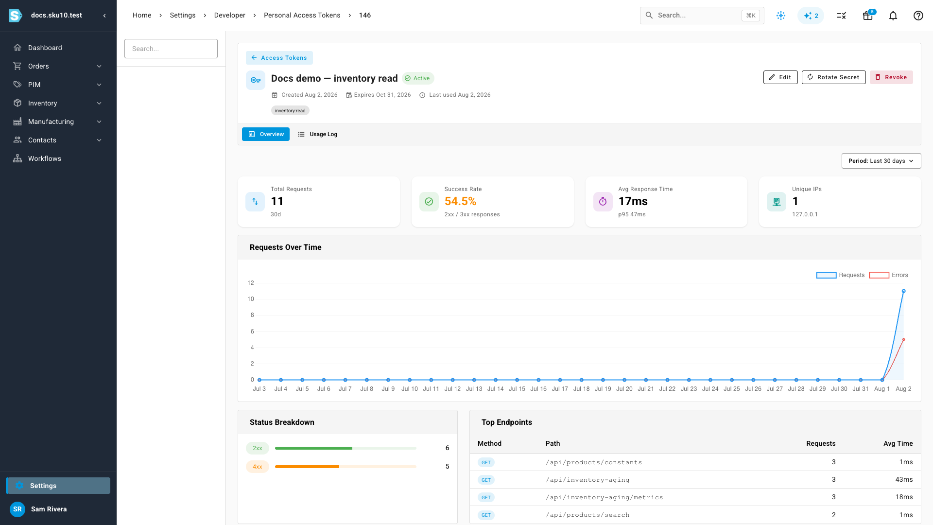Click the inventory:read scope chip
933x525 pixels.
pos(290,111)
